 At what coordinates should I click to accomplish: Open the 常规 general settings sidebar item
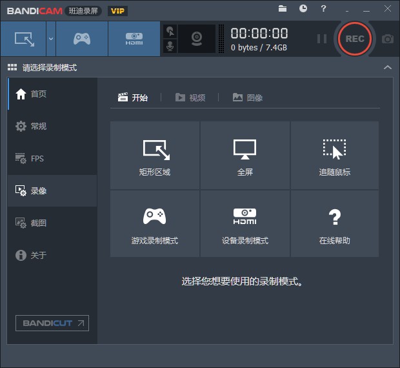(52, 126)
